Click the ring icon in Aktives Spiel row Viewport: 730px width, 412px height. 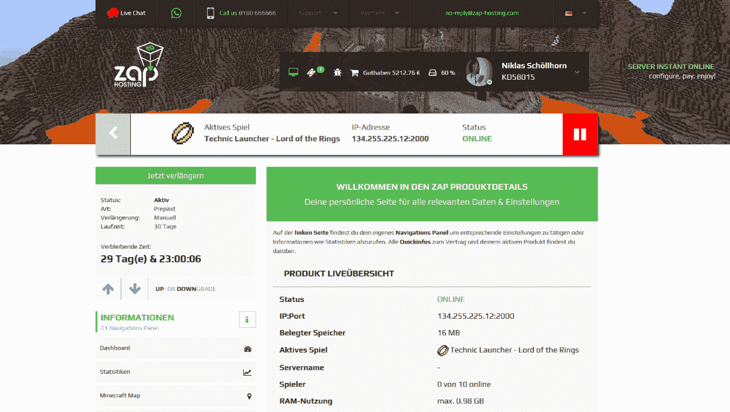(x=443, y=350)
